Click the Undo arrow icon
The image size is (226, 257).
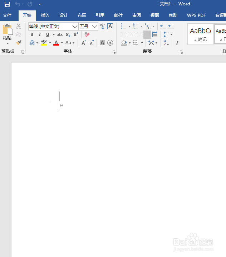pyautogui.click(x=17, y=4)
